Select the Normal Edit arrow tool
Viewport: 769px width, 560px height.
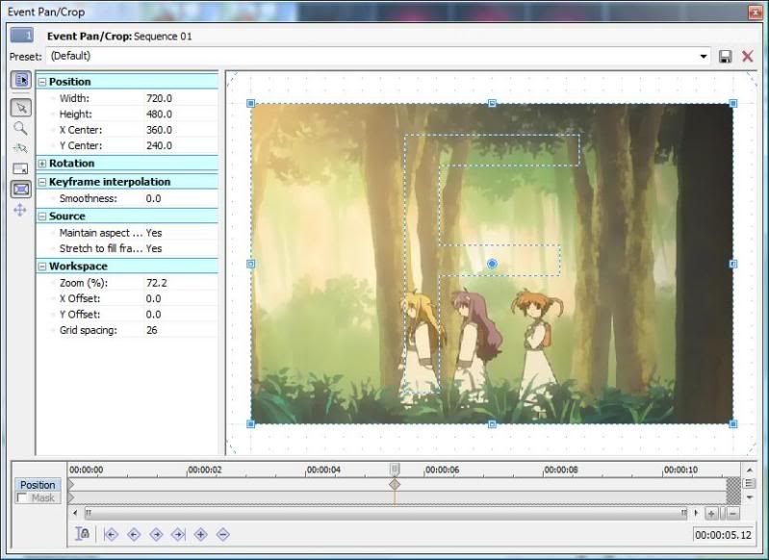[21, 108]
